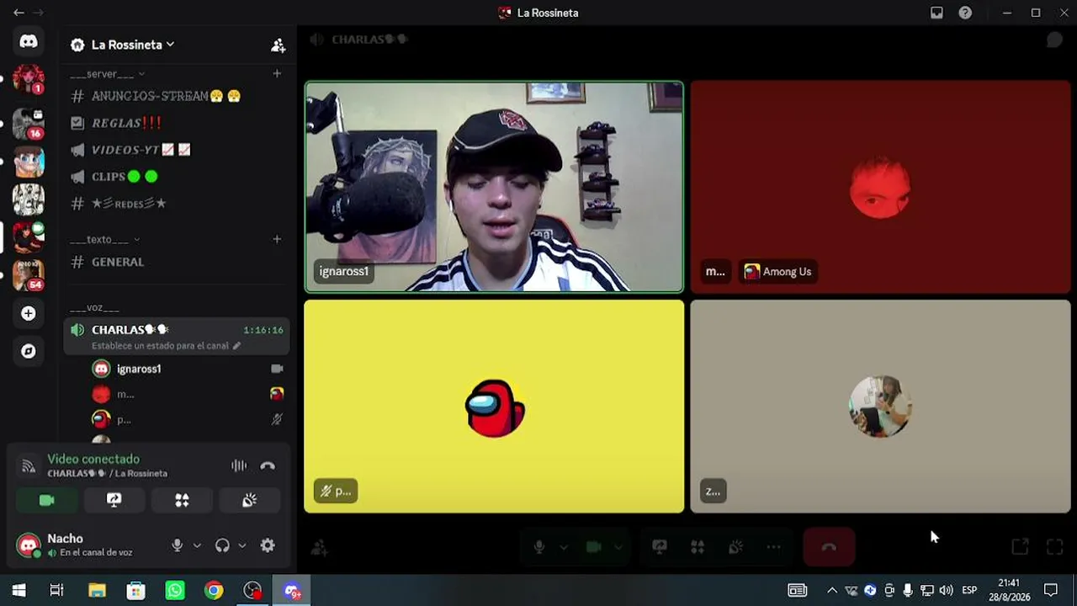
Task: Focus the beige tile of user z...
Action: pos(880,407)
